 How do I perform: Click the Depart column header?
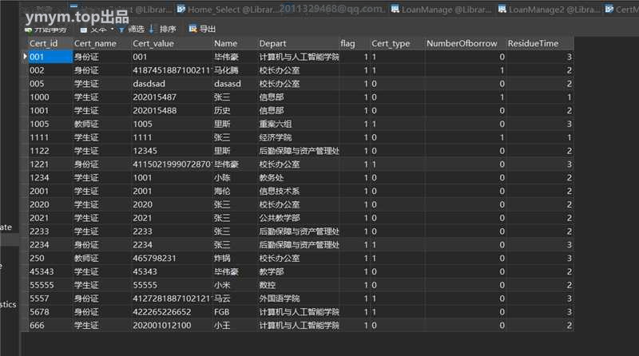(272, 43)
